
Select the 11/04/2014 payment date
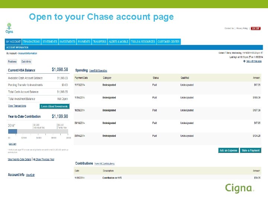(80, 98)
